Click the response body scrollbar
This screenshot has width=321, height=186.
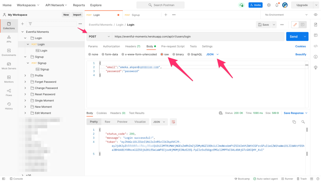click(307, 142)
